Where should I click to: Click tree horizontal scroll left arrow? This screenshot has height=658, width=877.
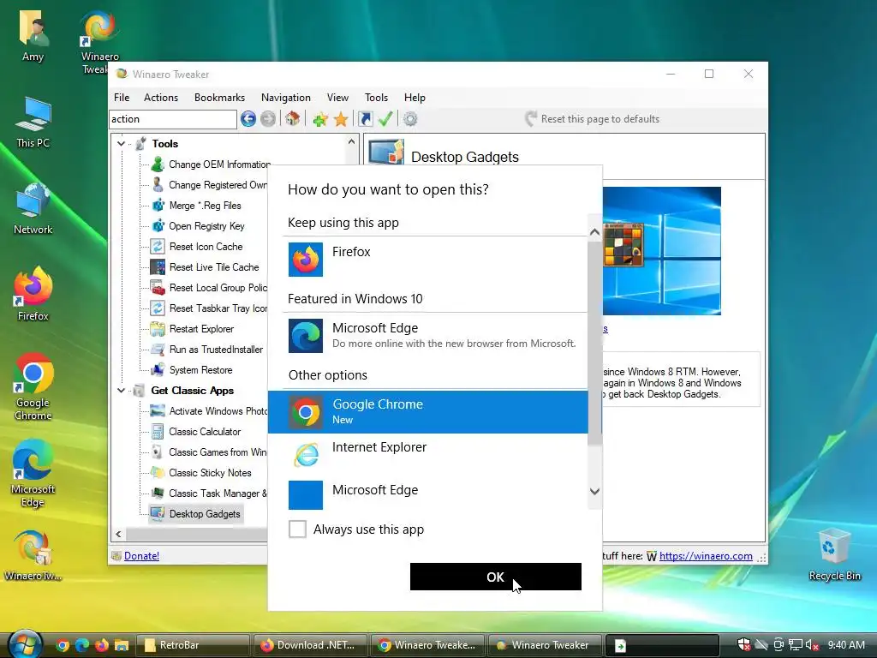118,534
